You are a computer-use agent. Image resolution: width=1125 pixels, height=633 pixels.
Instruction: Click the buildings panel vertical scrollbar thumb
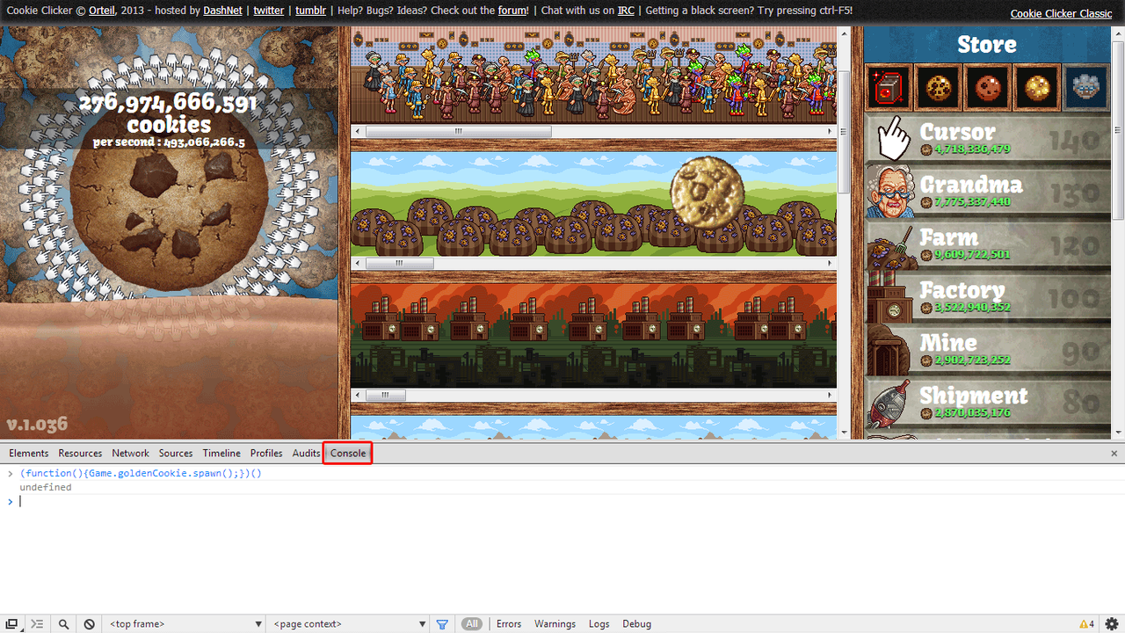pos(844,132)
